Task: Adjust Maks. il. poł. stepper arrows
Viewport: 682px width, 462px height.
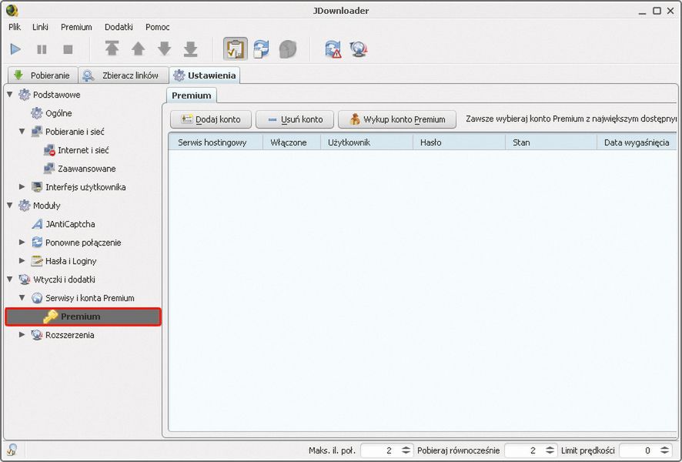Action: pos(406,450)
